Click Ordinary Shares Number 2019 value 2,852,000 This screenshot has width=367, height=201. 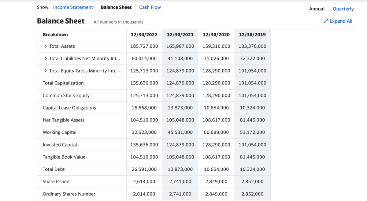pos(252,194)
